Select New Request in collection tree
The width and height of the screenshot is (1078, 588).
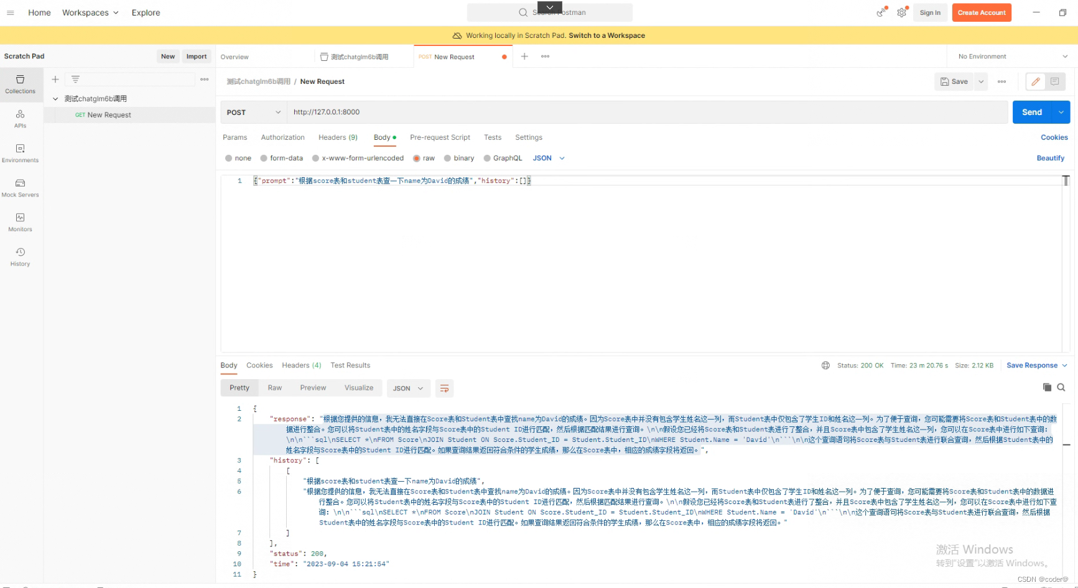(x=129, y=115)
